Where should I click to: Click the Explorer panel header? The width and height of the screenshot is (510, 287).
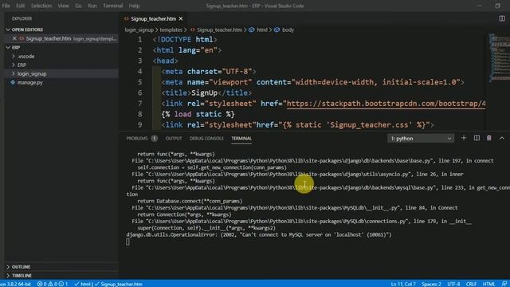(x=22, y=19)
